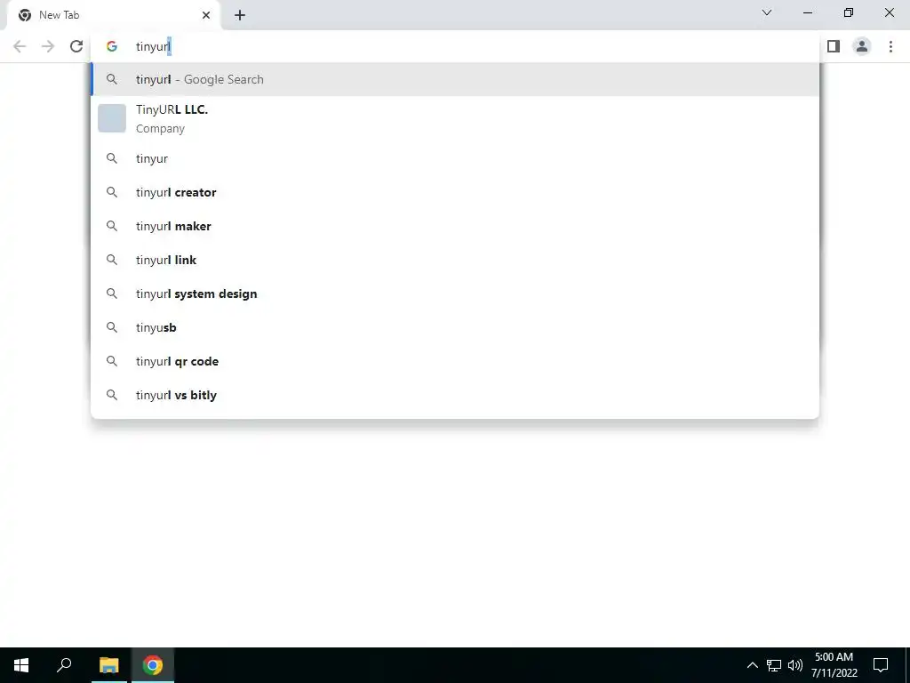
Task: Click into the address bar text 'tinyurl'
Action: pos(153,46)
